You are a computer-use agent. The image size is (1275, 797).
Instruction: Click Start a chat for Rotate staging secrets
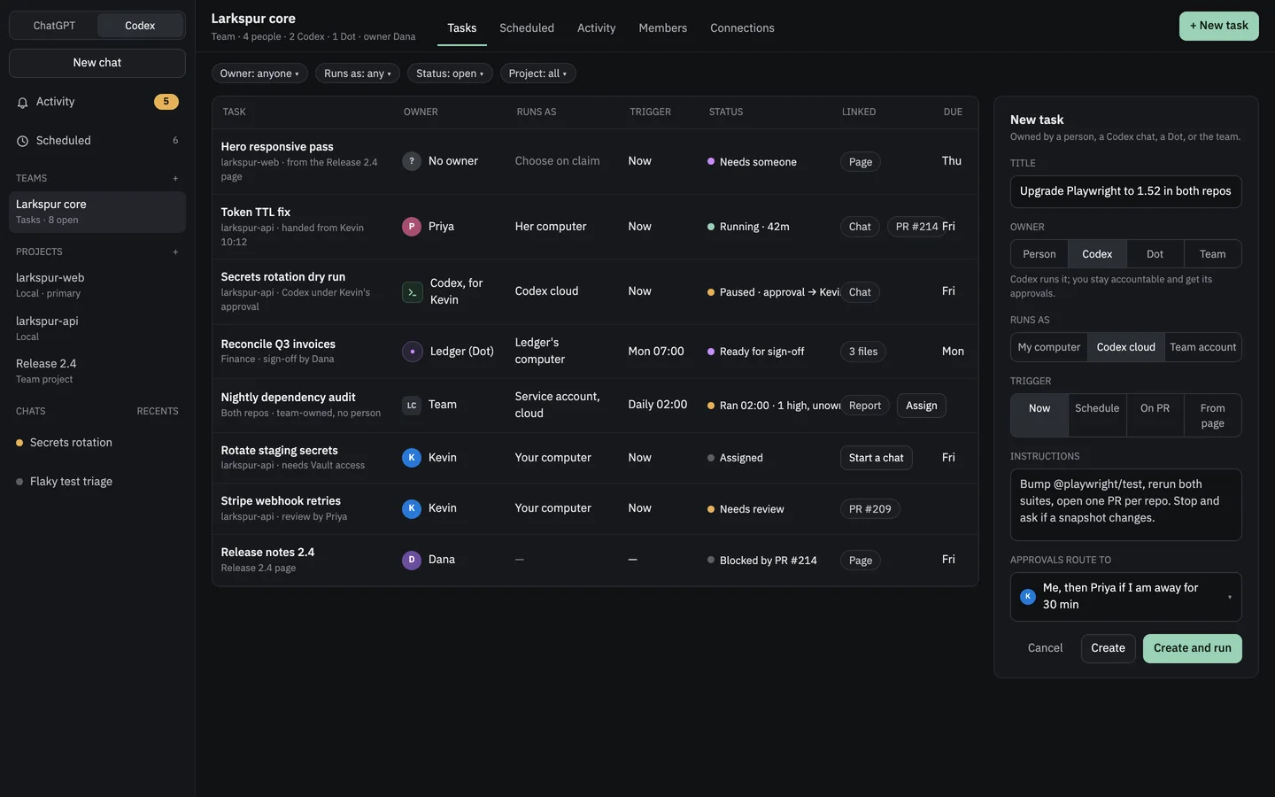876,458
